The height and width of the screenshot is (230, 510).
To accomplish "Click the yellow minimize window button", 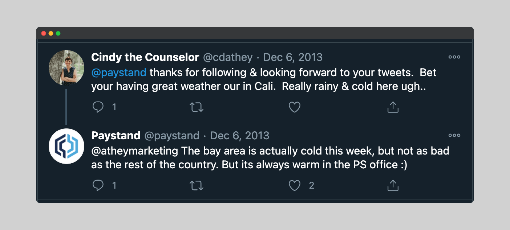I will pyautogui.click(x=51, y=33).
